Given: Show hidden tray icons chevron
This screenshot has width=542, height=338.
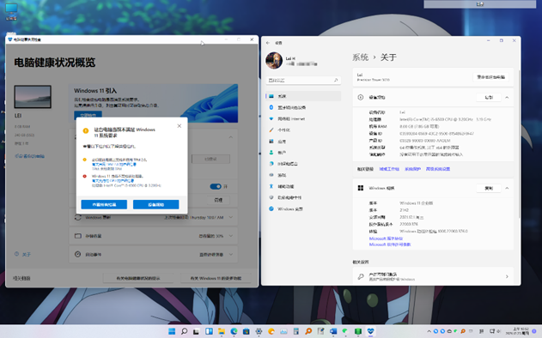Looking at the screenshot, I should coord(429,331).
